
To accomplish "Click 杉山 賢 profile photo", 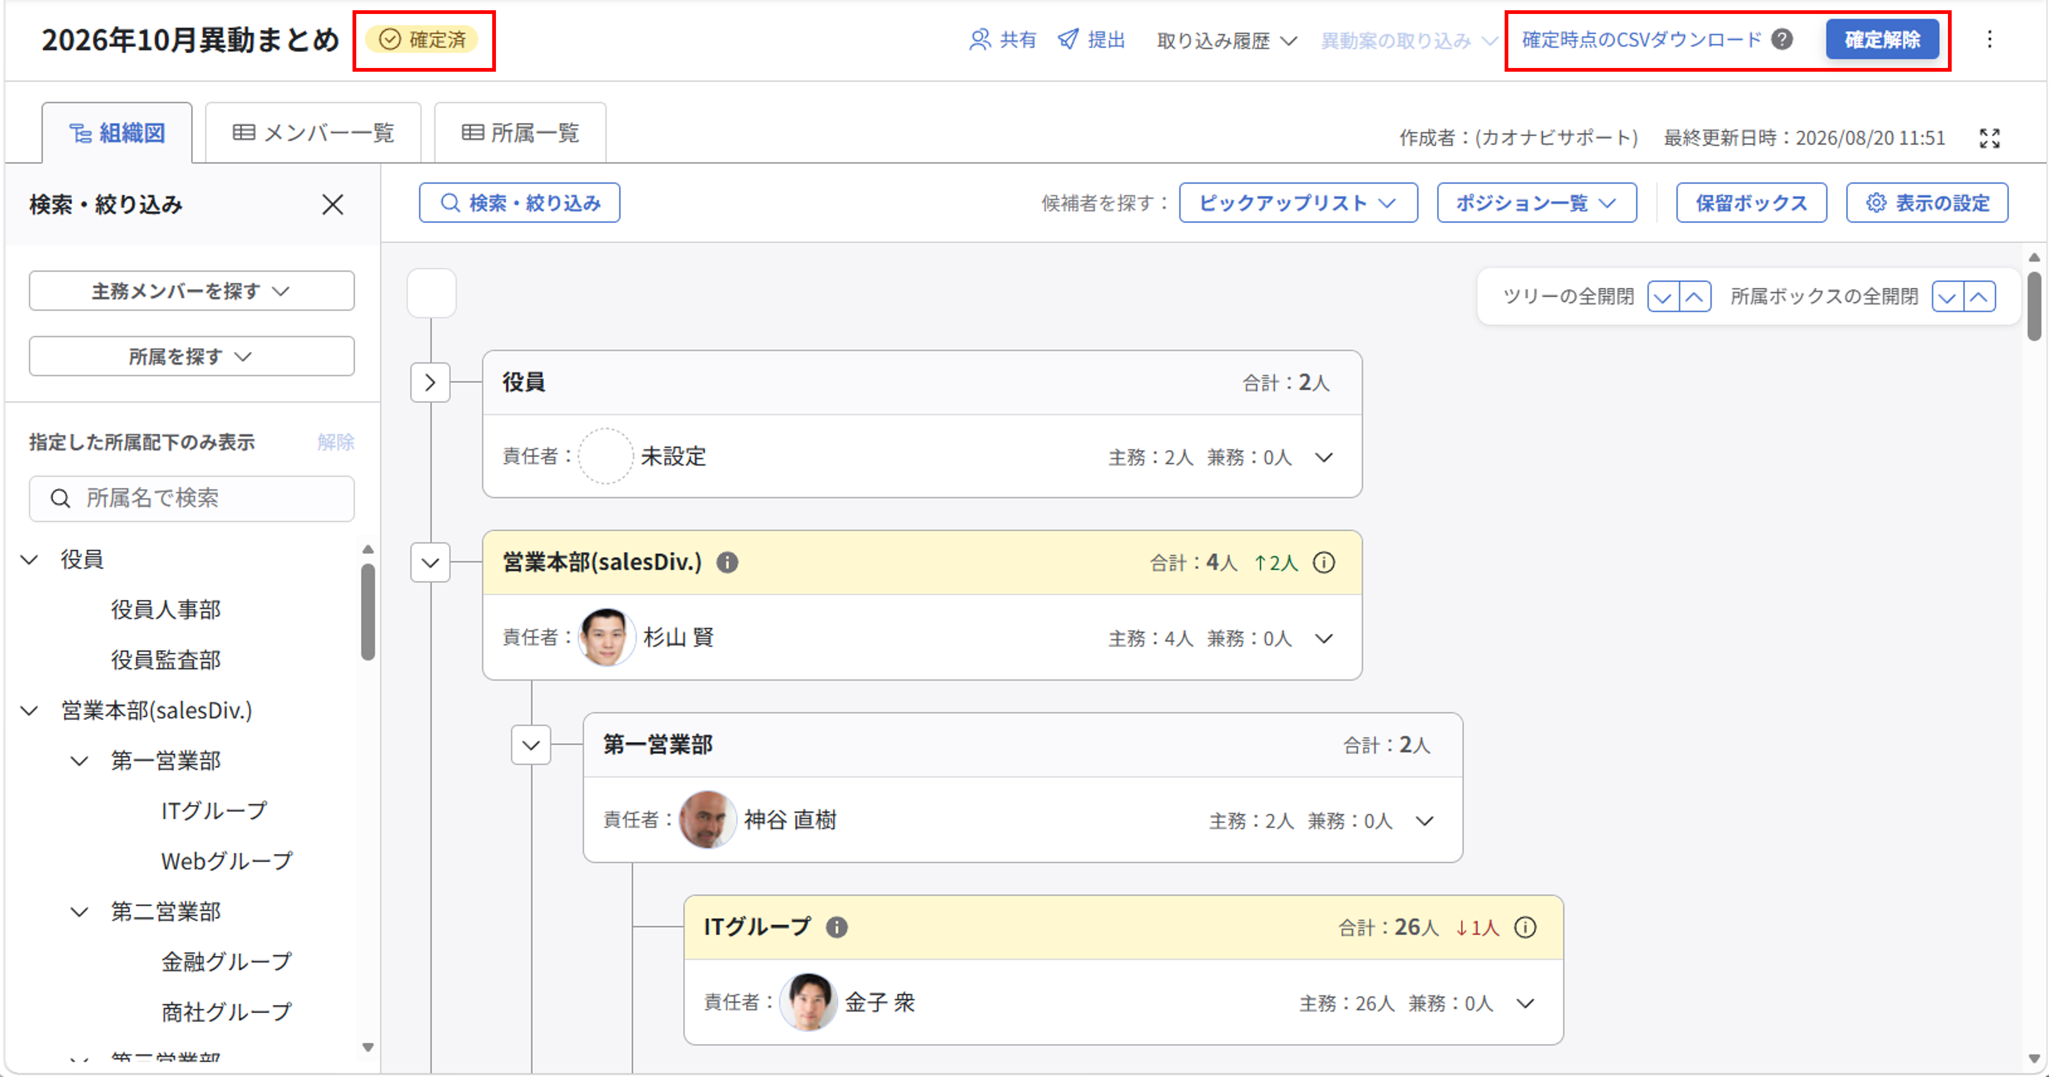I will click(606, 637).
